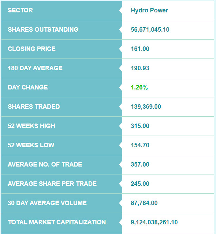The width and height of the screenshot is (216, 234).
Task: Click the DAY CHANGE label
Action: (28, 87)
